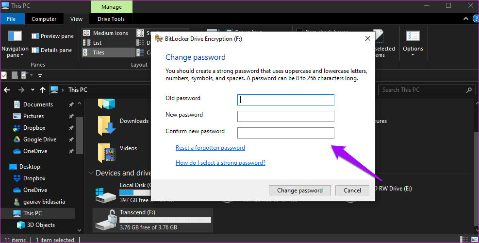
Task: Click the search magnifier icon
Action: pos(469,90)
